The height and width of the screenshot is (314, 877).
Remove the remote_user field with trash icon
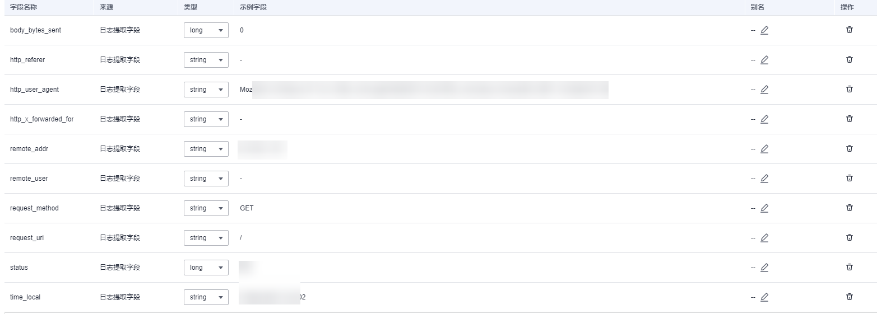point(850,178)
